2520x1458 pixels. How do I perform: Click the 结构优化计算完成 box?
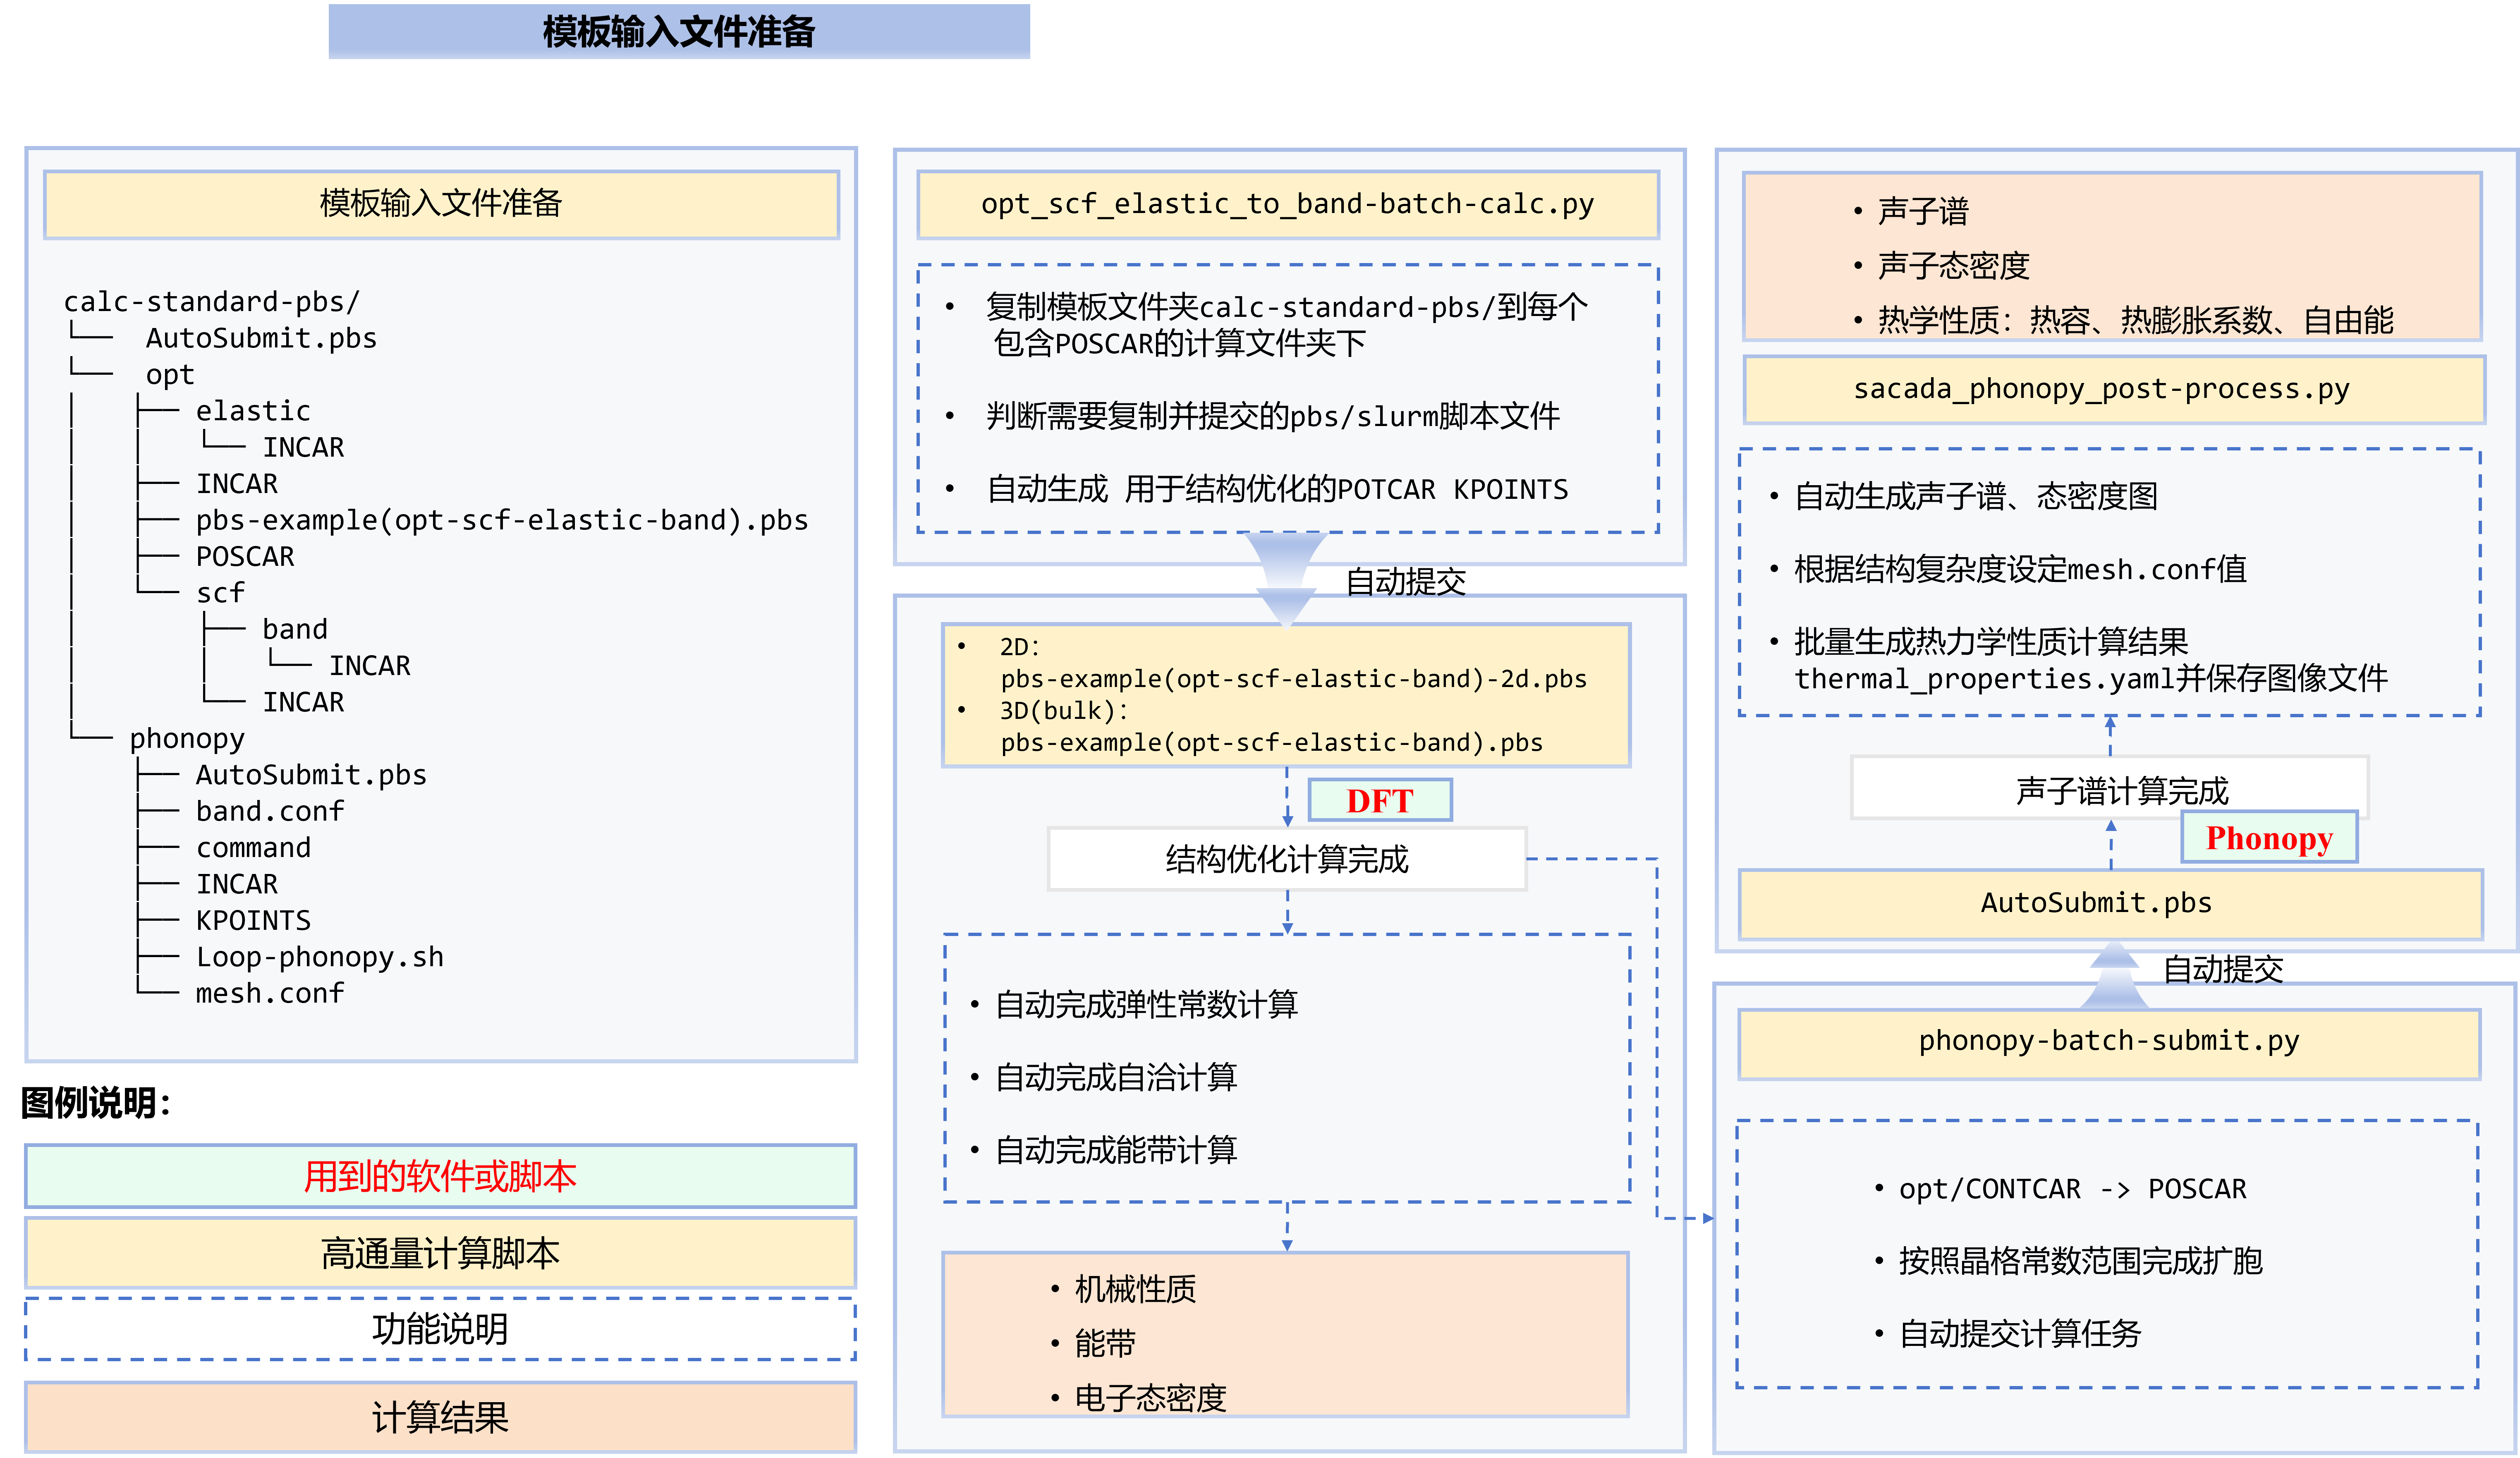coord(1287,859)
